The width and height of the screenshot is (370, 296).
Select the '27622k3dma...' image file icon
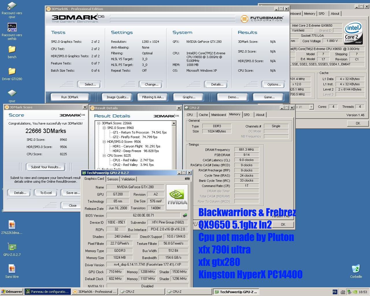pos(12,227)
